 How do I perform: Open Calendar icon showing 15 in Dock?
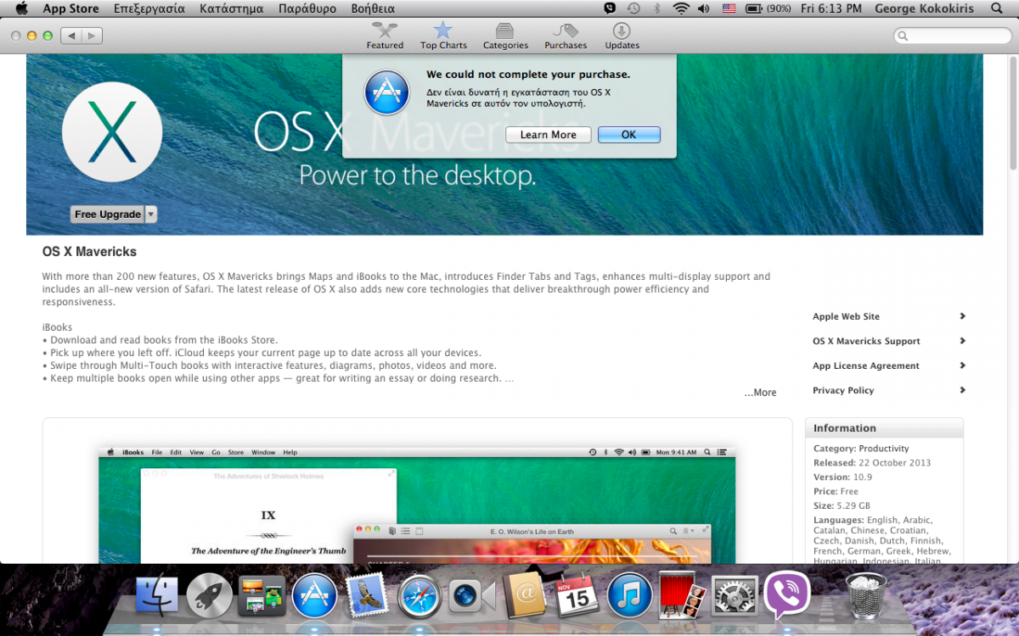[577, 595]
